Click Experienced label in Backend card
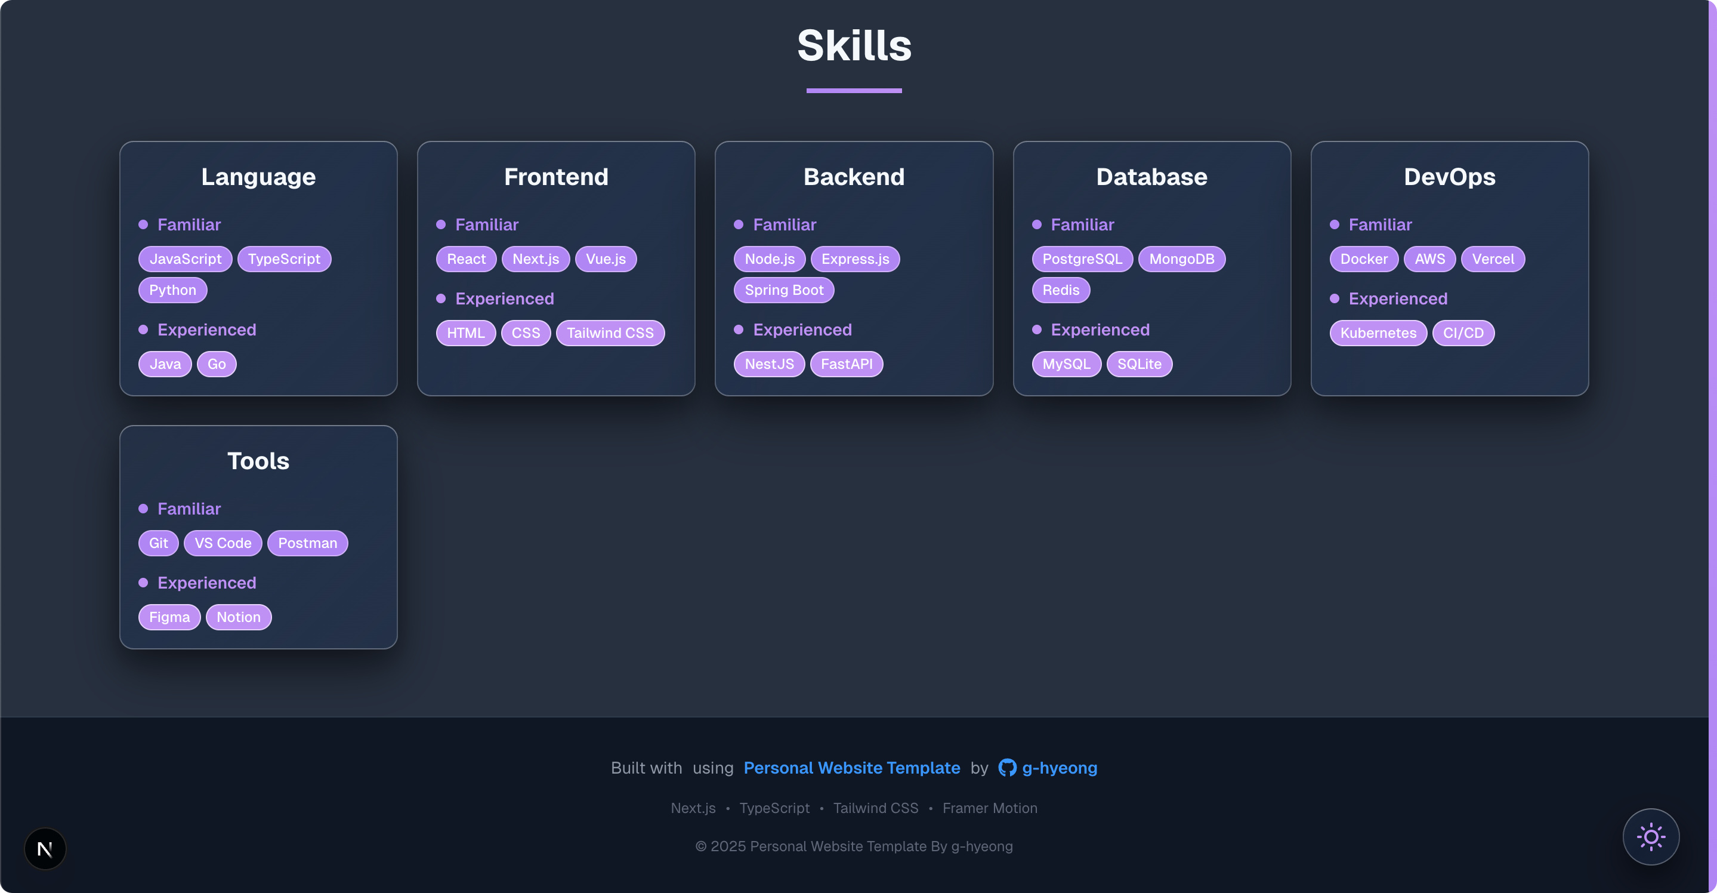This screenshot has height=893, width=1717. [x=802, y=330]
